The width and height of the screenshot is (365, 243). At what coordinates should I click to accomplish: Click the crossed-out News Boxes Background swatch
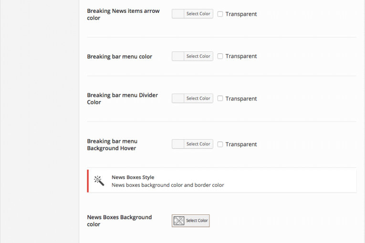point(179,221)
